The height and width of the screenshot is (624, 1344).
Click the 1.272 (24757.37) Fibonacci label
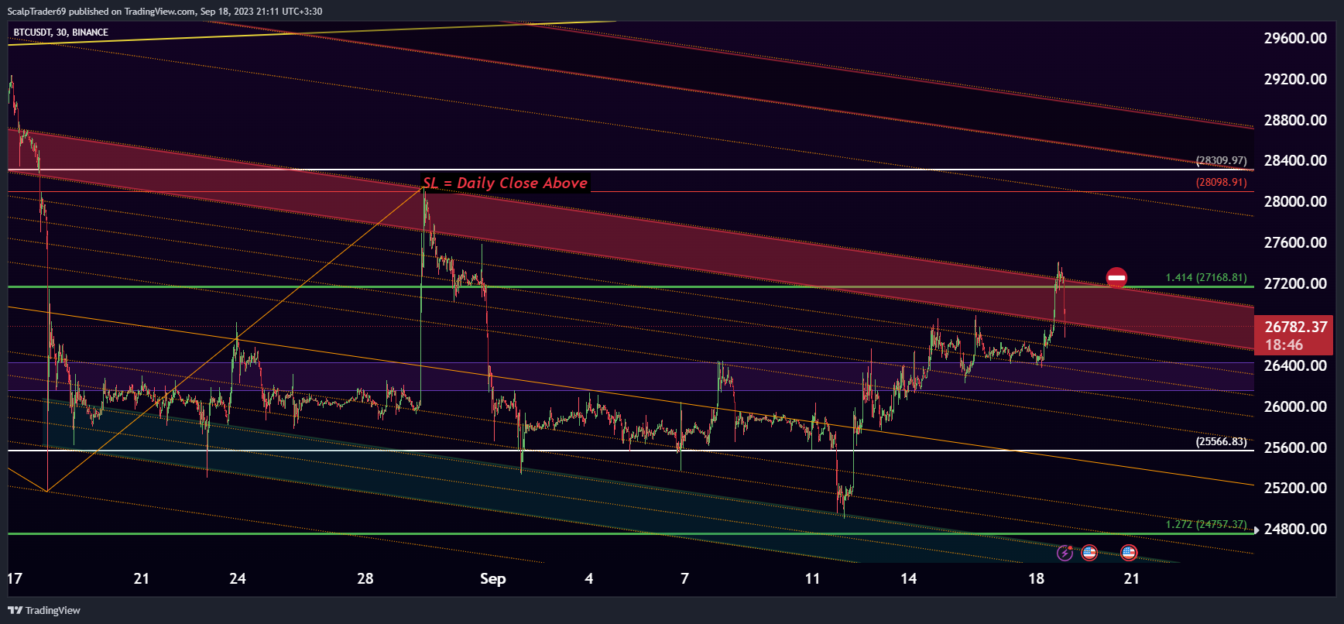1206,524
